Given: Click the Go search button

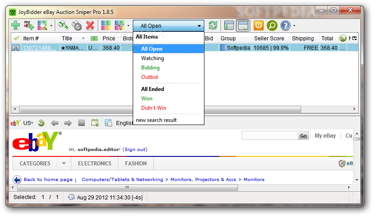Looking at the screenshot, I should coord(304,136).
